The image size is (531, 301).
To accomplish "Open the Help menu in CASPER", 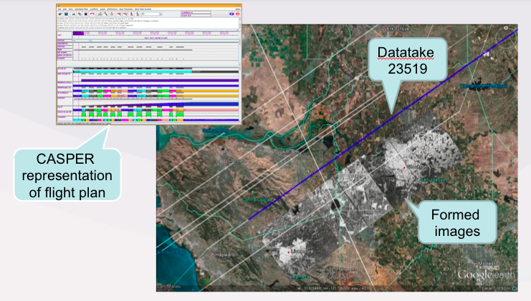I will coord(238,9).
